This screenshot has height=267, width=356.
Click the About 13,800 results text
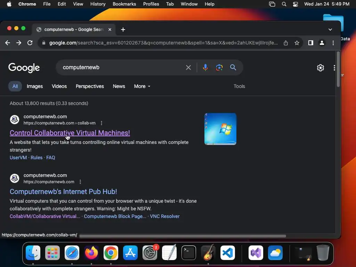pos(49,103)
